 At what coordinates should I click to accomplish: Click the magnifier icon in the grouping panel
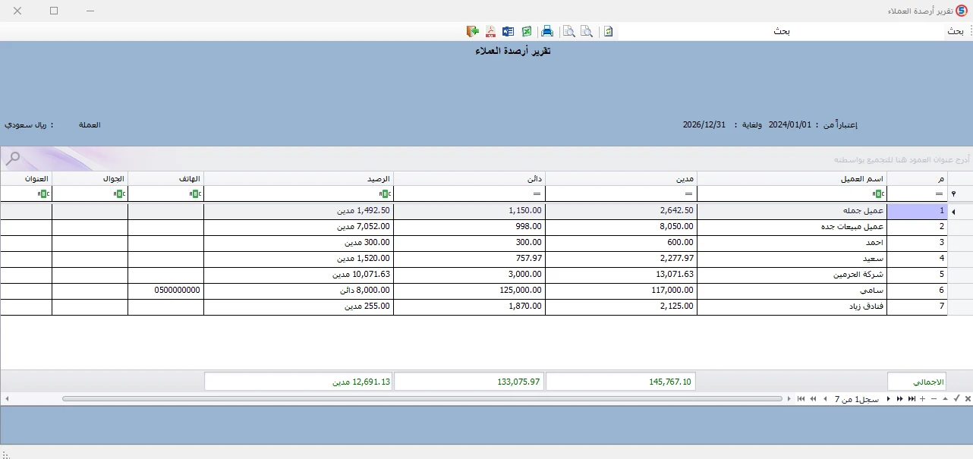point(12,159)
